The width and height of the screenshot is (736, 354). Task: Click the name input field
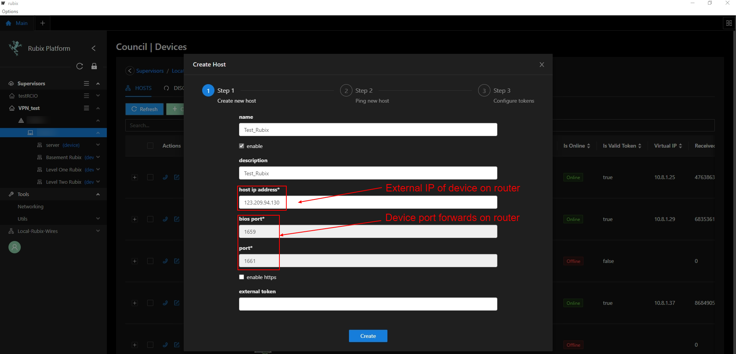[x=368, y=130]
